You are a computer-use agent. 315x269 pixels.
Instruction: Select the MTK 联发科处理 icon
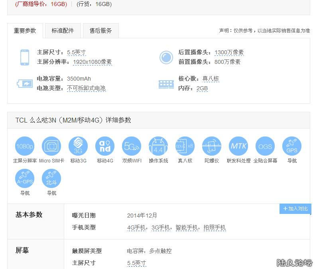(x=238, y=146)
